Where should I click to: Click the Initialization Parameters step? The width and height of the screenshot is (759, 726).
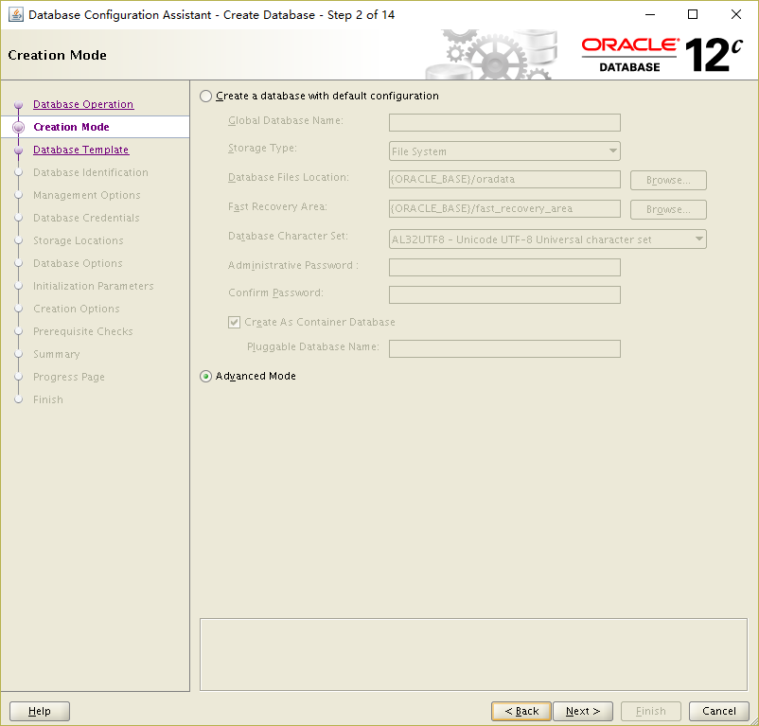pos(93,286)
